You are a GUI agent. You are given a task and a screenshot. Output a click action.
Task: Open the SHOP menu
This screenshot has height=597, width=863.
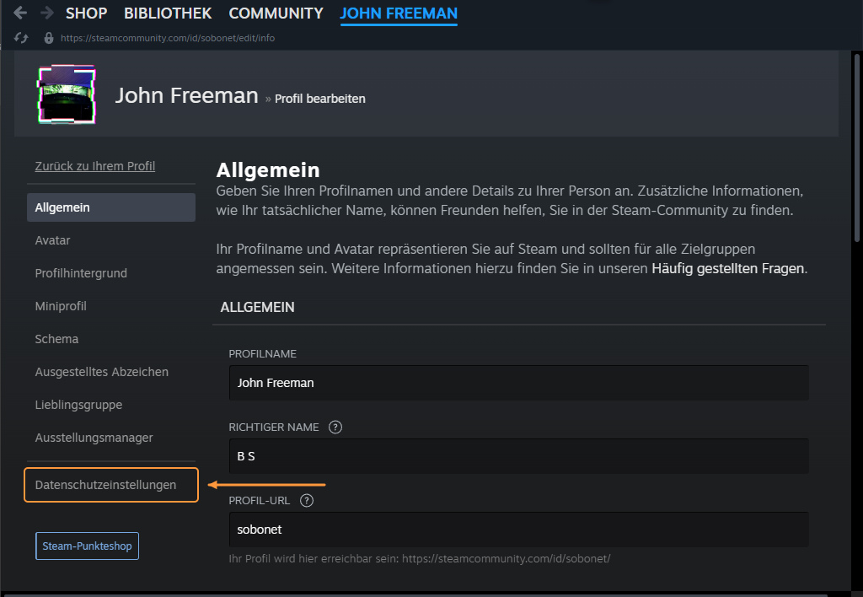tap(87, 13)
